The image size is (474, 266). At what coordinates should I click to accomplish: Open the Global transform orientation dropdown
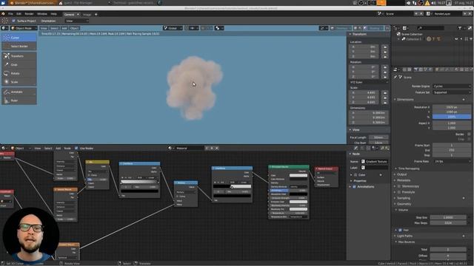pos(173,28)
